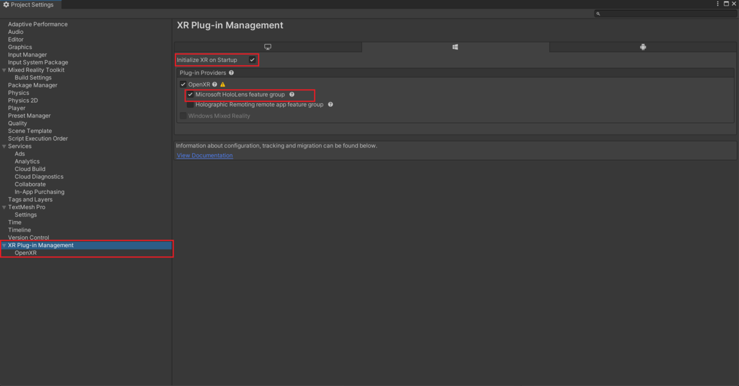739x386 pixels.
Task: Select Version Control settings
Action: point(28,238)
